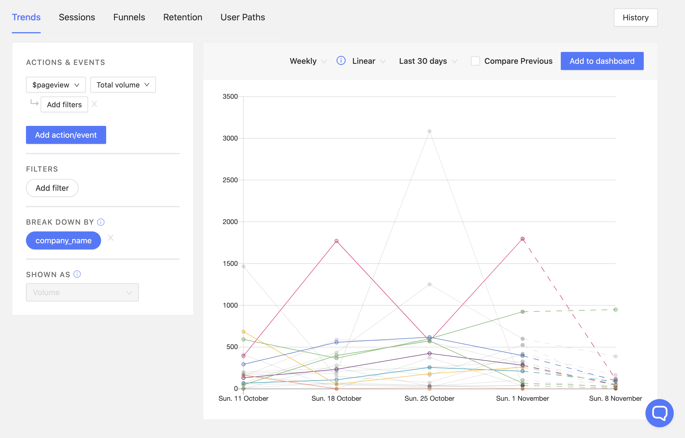The height and width of the screenshot is (438, 685).
Task: Change the Weekly interval dropdown
Action: point(308,61)
